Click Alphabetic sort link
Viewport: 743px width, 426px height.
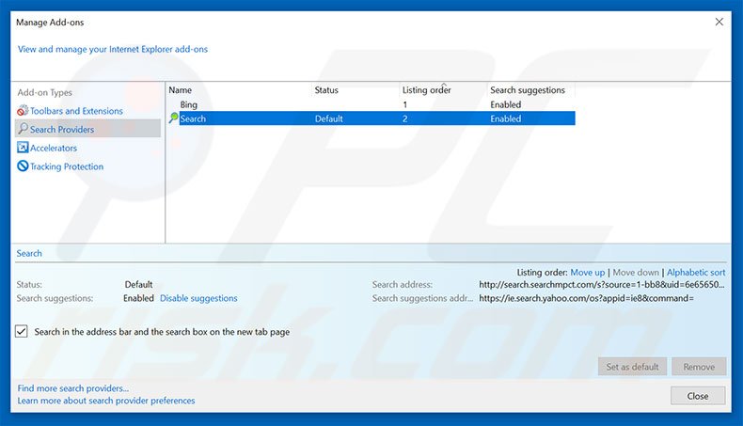(x=696, y=273)
